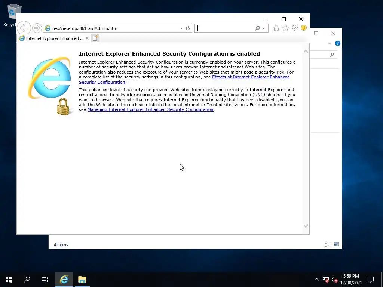Open the taskbar clock showing 5:59 PM

click(x=351, y=280)
